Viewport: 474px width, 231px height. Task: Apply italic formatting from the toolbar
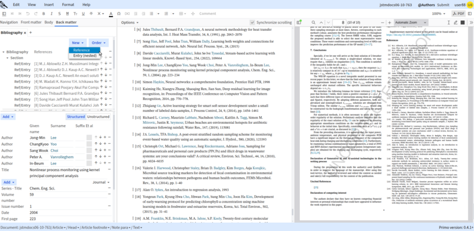tap(52, 14)
